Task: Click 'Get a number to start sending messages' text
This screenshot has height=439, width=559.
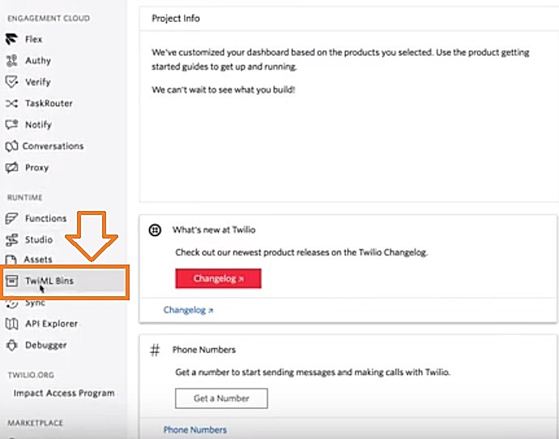Action: click(x=313, y=372)
